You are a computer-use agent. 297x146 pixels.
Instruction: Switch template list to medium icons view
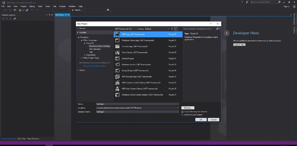[x=176, y=29]
